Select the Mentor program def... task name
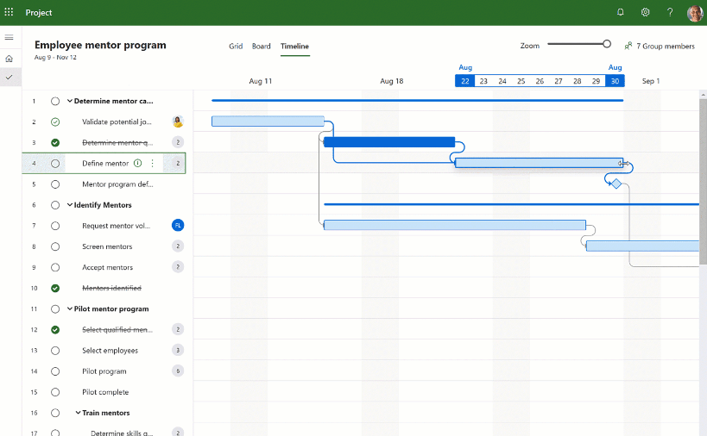Screen dimensions: 707x436 117,184
